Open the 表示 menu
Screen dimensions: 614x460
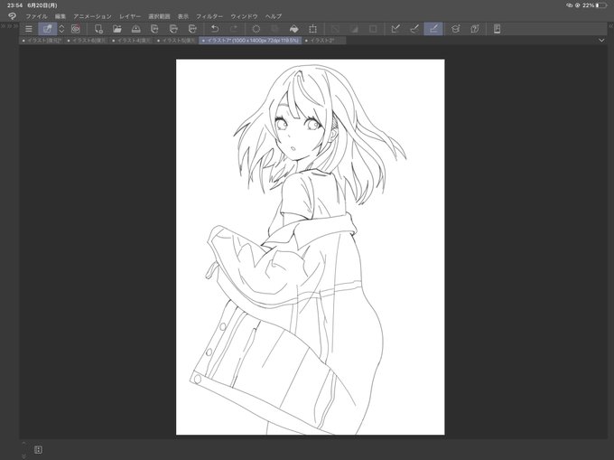click(183, 16)
